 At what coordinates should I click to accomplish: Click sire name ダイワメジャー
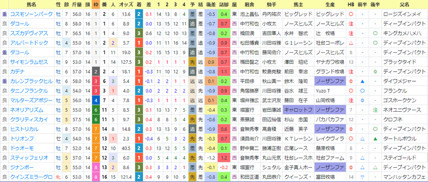(399, 81)
